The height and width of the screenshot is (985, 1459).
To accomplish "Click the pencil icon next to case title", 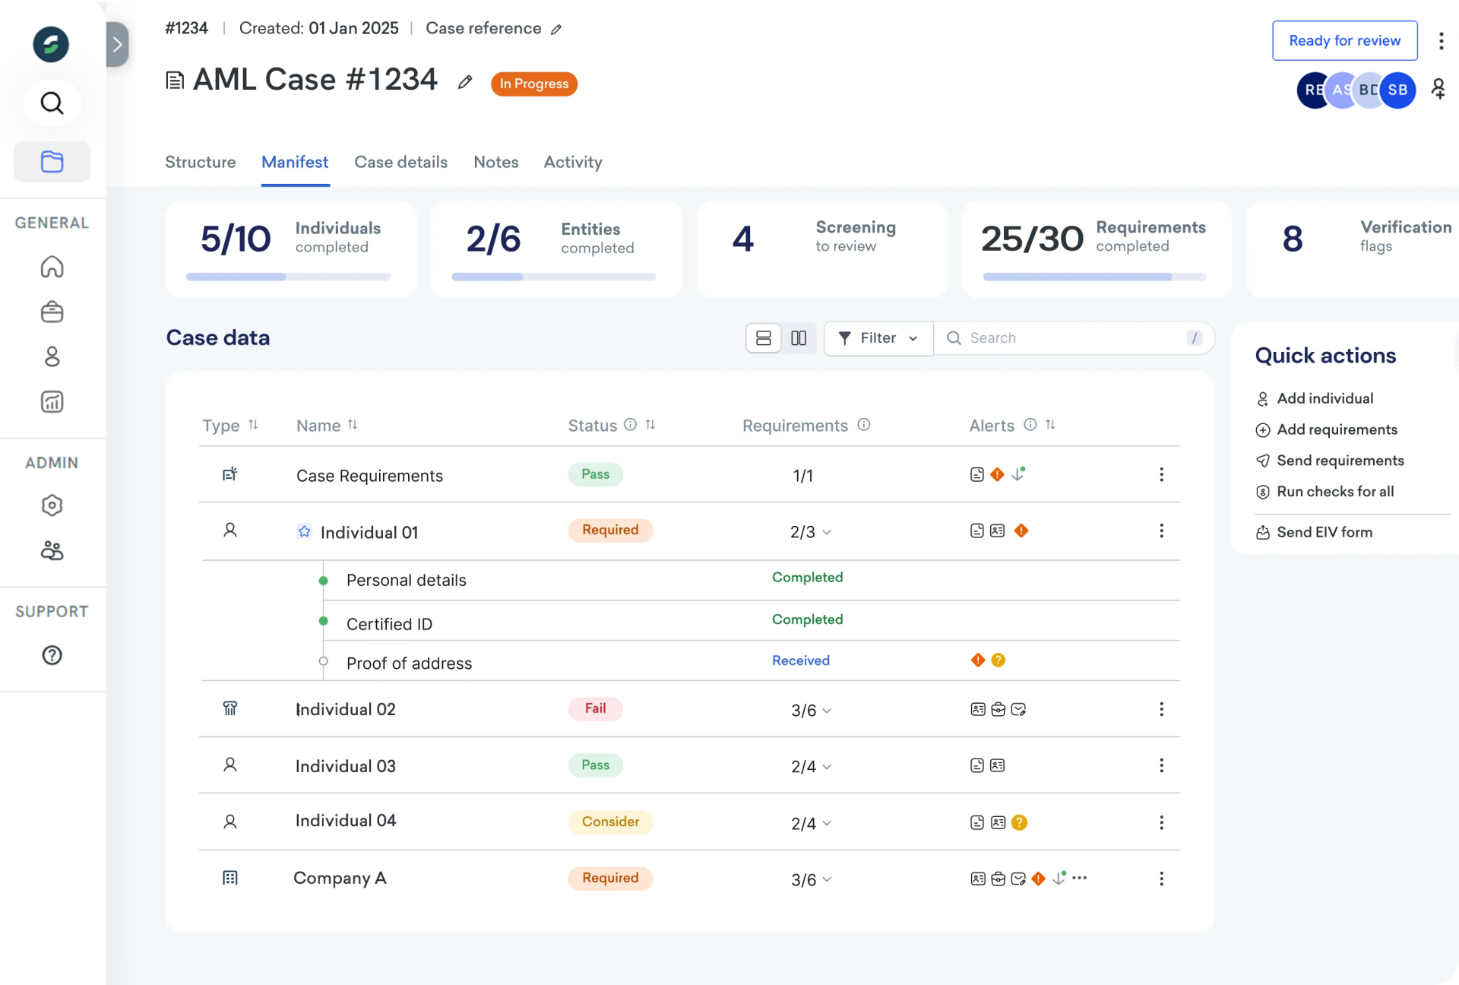I will click(465, 82).
